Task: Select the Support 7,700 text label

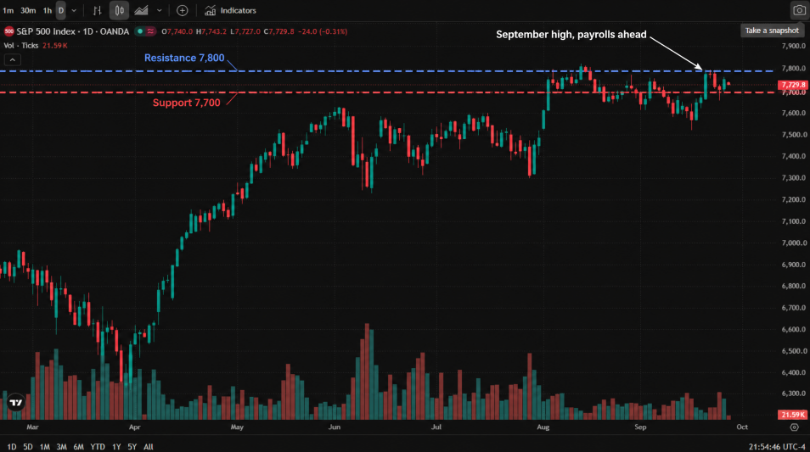Action: coord(187,103)
